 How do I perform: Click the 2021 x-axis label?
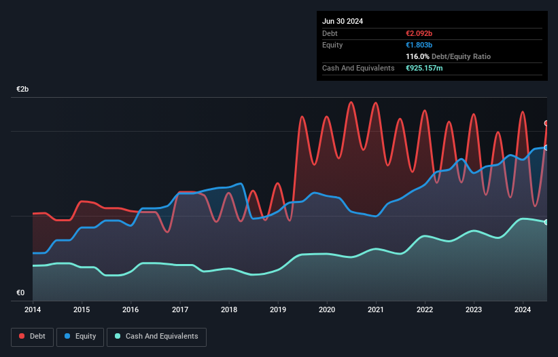click(376, 309)
